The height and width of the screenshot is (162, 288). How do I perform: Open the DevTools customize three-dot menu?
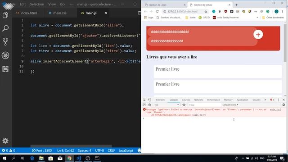point(279,100)
